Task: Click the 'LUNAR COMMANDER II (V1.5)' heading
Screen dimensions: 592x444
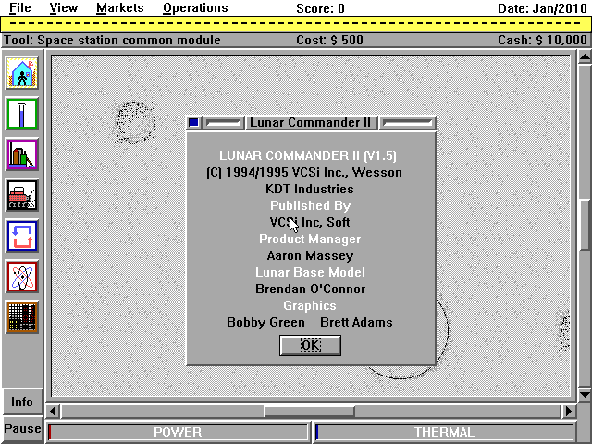Action: (x=308, y=155)
